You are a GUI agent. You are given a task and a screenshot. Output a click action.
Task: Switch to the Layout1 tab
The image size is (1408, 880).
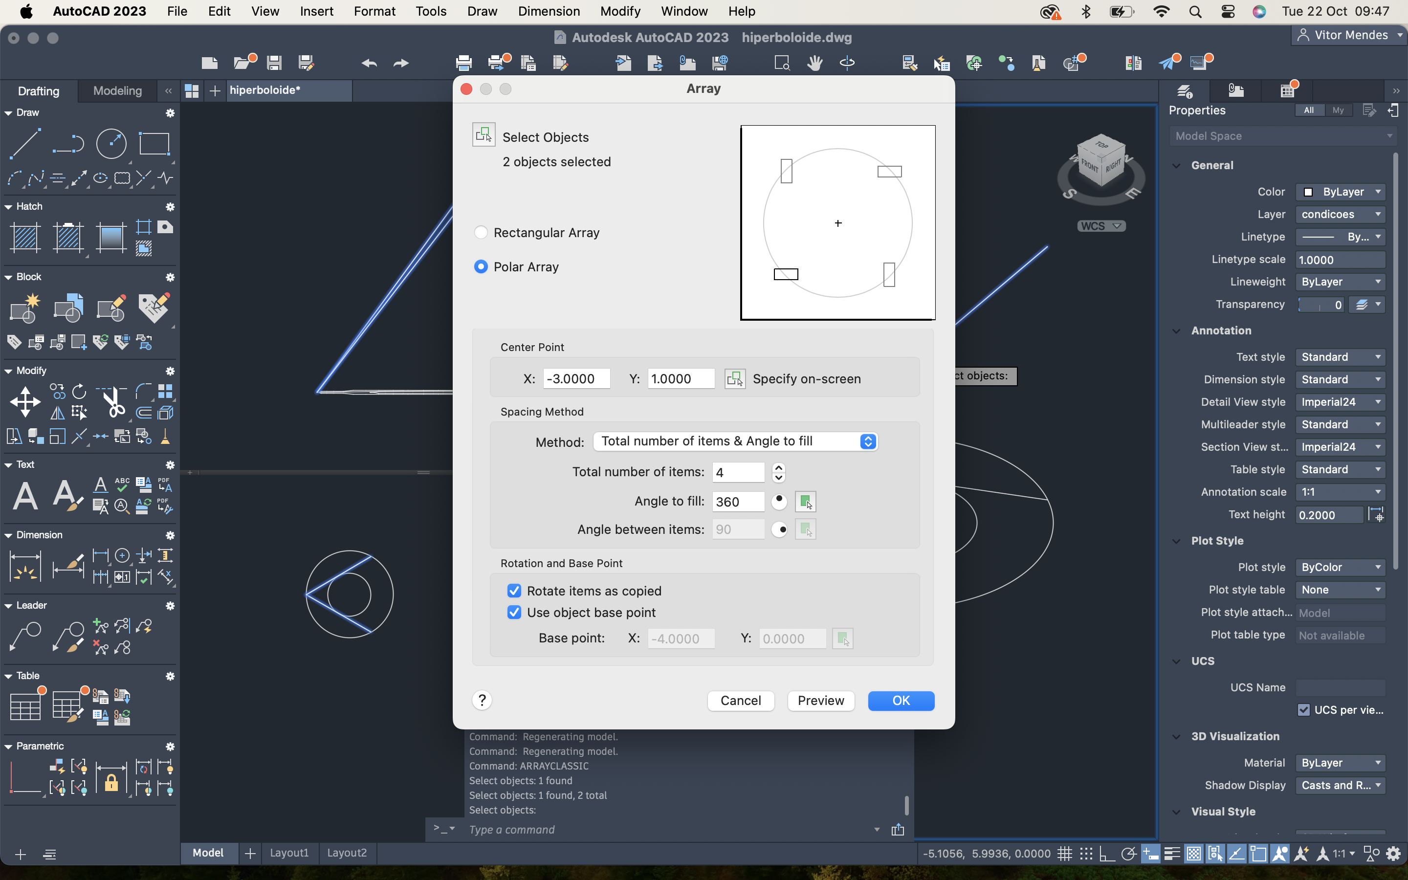(x=289, y=853)
